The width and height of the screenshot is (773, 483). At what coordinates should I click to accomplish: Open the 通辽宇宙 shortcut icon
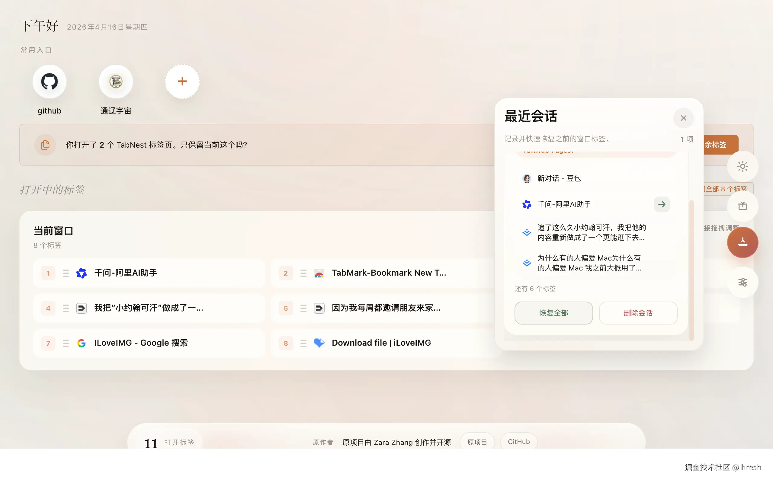click(x=116, y=82)
